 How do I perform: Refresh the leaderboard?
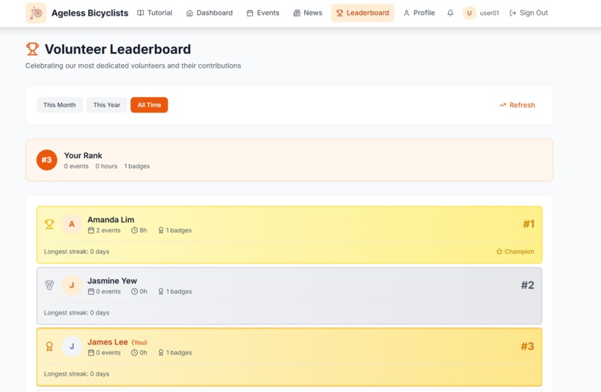[x=517, y=105]
